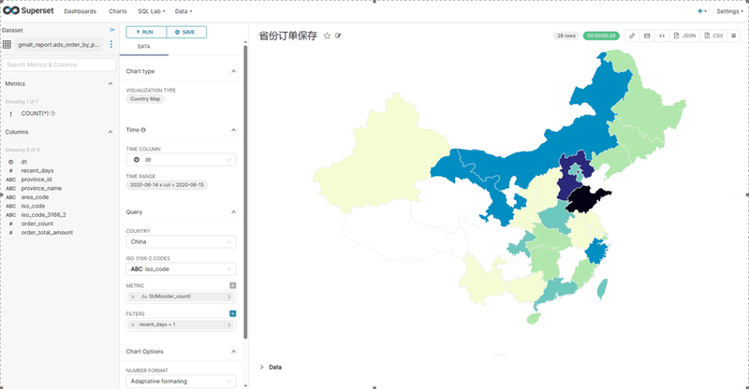Select the province_id column
Image resolution: width=749 pixels, height=389 pixels.
pos(37,180)
